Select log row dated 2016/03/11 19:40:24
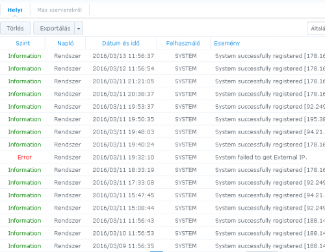This screenshot has height=252, width=325. pos(162,145)
